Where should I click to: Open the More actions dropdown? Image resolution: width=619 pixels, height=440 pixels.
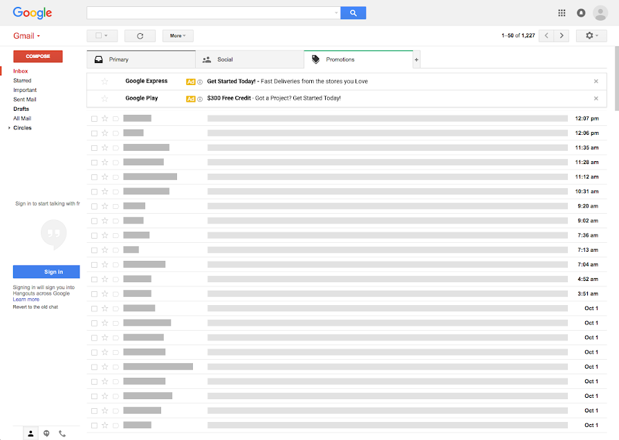click(x=178, y=35)
